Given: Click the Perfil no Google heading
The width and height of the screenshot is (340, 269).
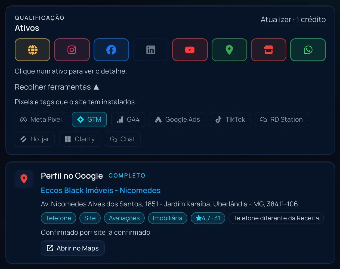Looking at the screenshot, I should 72,176.
